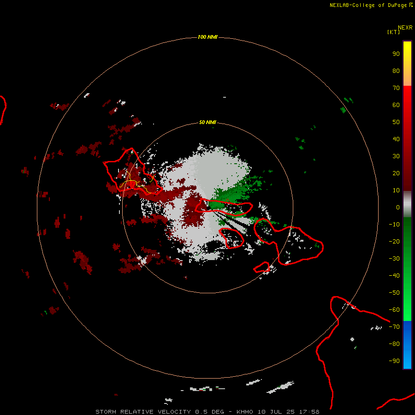The image size is (415, 415).
Task: Click the 0 value on velocity scale
Action: (398, 207)
